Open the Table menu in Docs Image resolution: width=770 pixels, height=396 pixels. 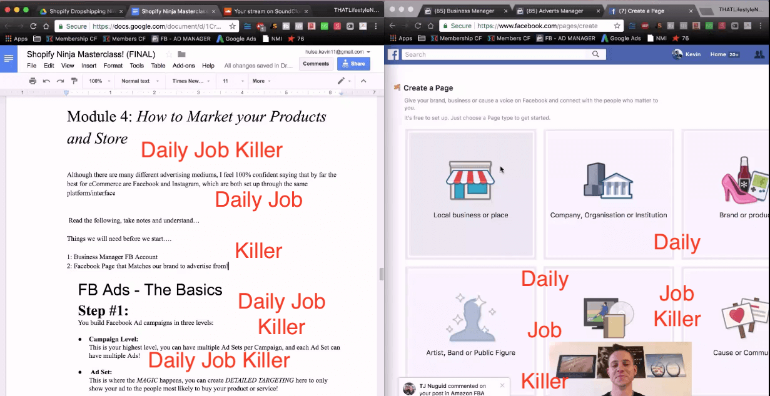pyautogui.click(x=158, y=66)
